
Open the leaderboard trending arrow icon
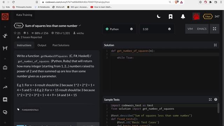(5, 87)
